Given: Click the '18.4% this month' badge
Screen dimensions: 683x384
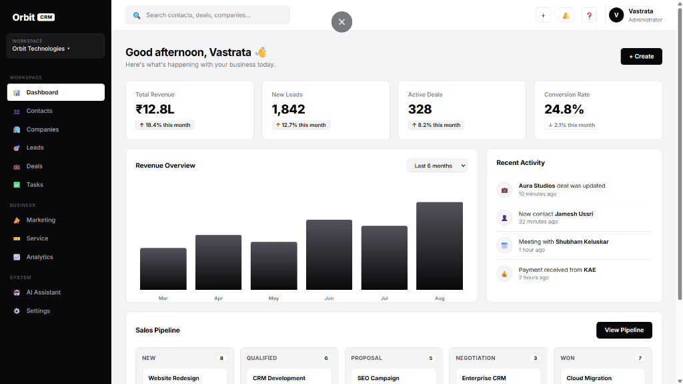Looking at the screenshot, I should tap(165, 125).
